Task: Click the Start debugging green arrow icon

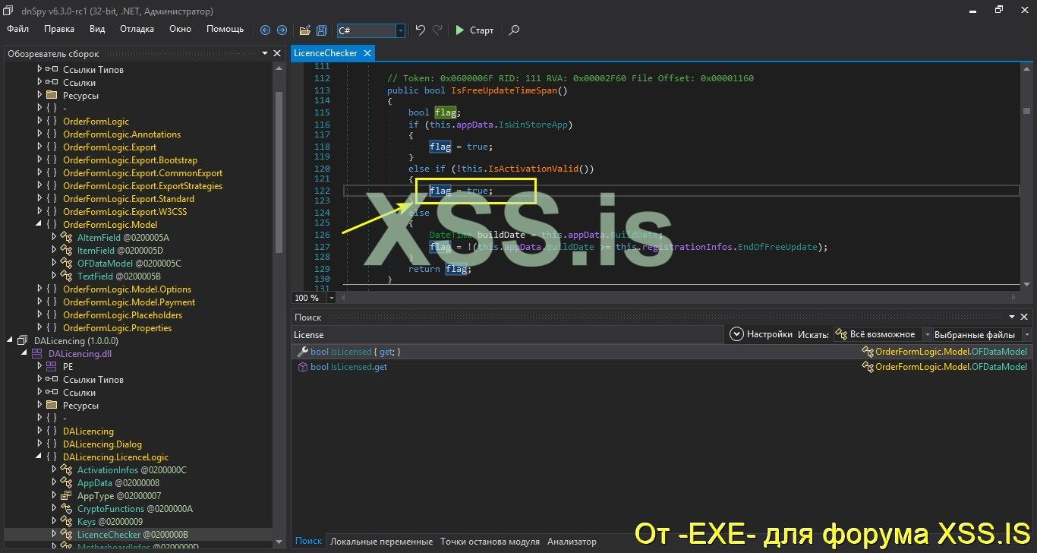Action: 460,30
